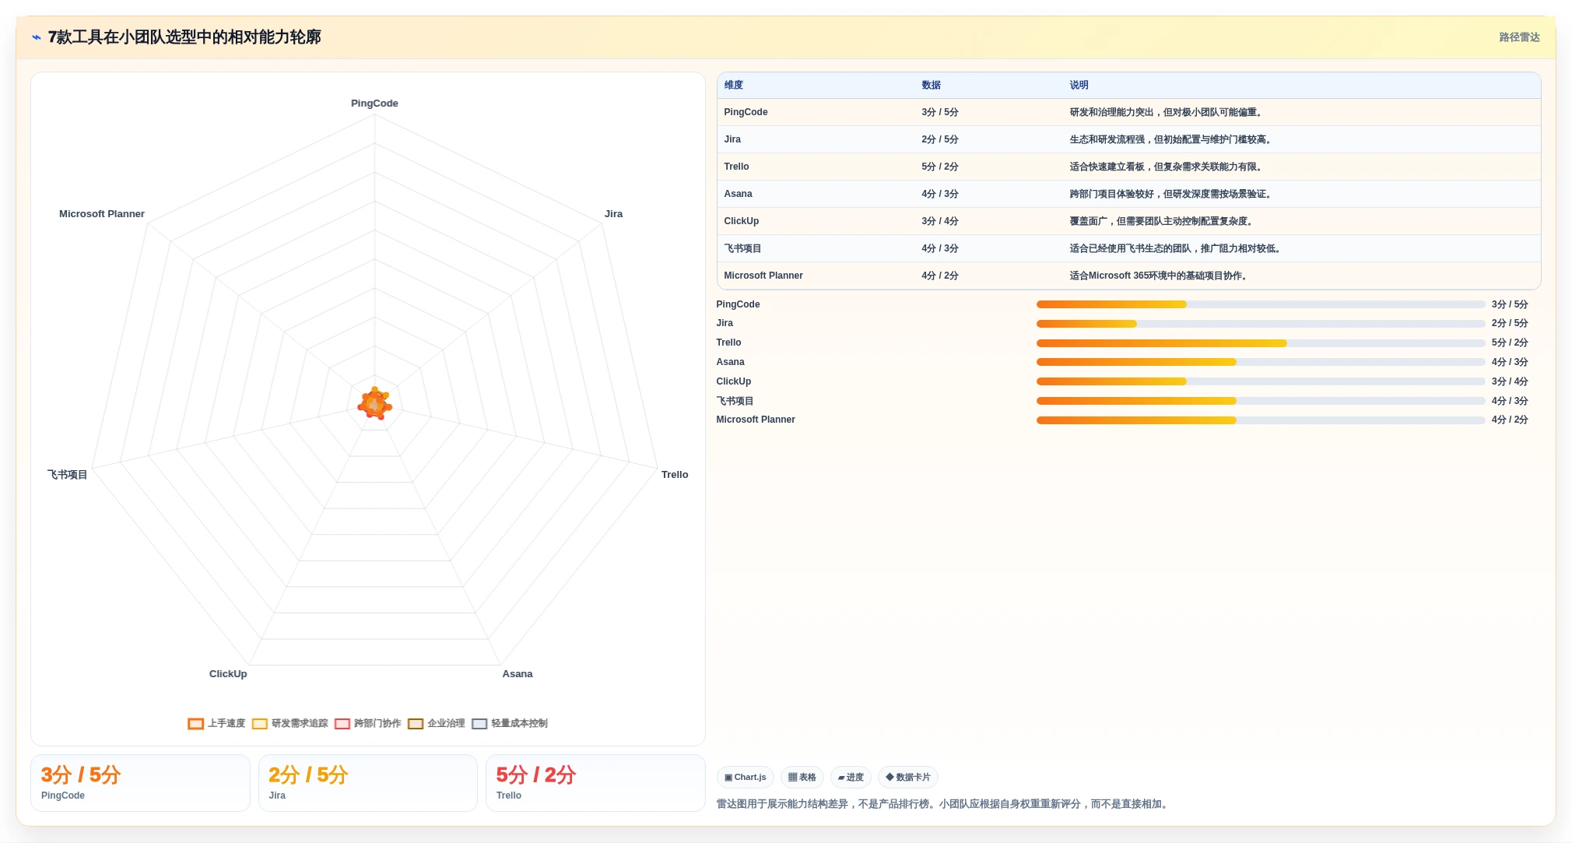Click the PingCode progress bar
Viewport: 1572px width, 843px height.
click(1261, 304)
